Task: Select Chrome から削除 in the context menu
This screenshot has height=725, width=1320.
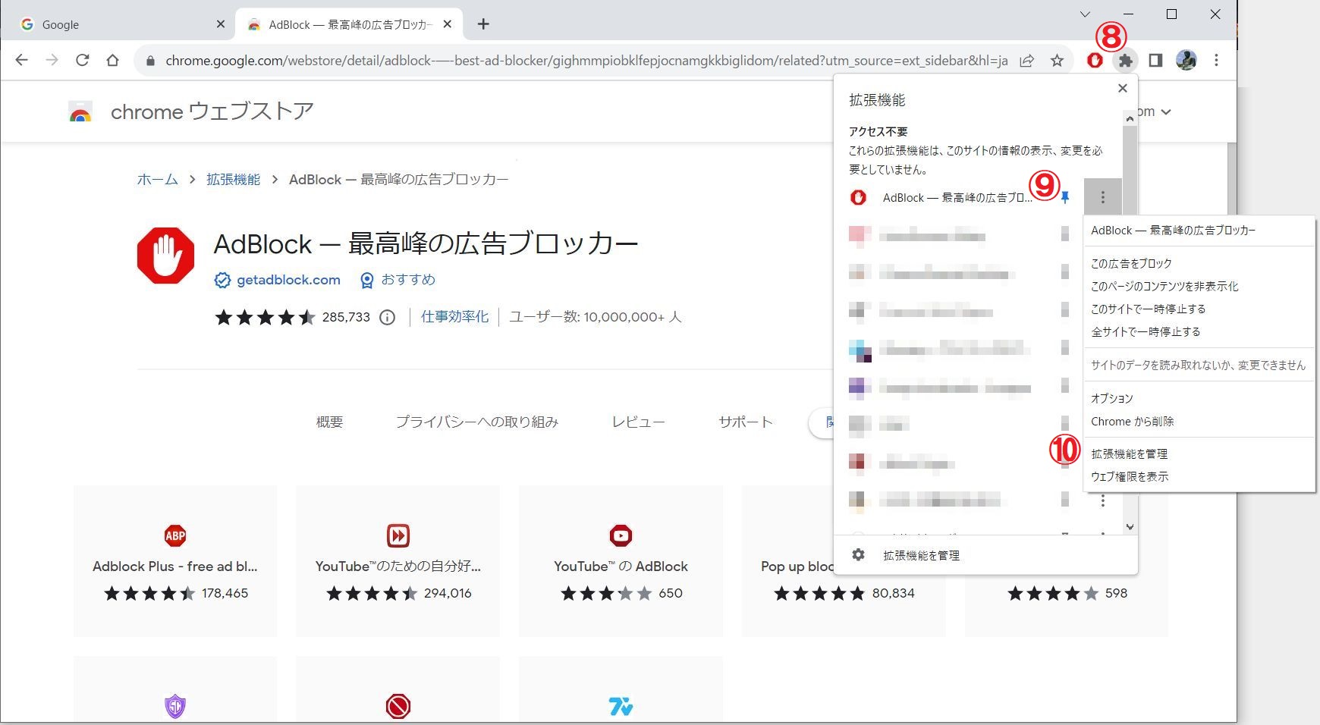Action: point(1199,421)
